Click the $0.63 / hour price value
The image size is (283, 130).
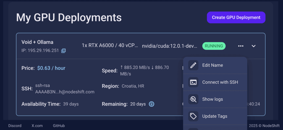pyautogui.click(x=51, y=68)
